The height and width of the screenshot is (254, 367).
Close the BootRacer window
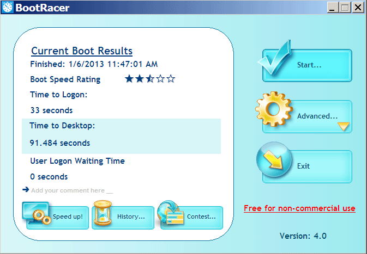358,8
